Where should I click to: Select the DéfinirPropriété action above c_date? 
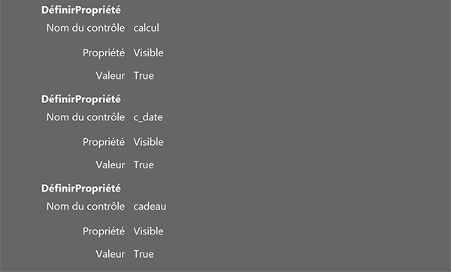click(x=81, y=99)
